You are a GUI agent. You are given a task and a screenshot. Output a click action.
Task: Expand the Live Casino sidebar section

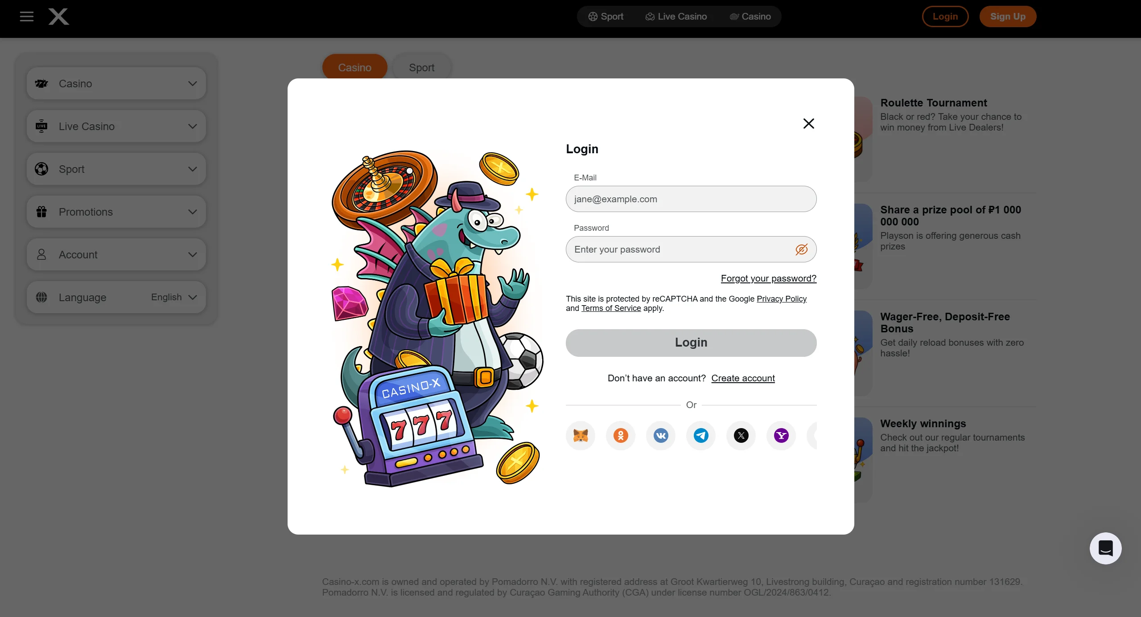[116, 127]
